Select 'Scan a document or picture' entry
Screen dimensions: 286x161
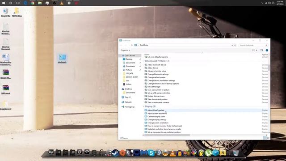pyautogui.click(x=158, y=90)
